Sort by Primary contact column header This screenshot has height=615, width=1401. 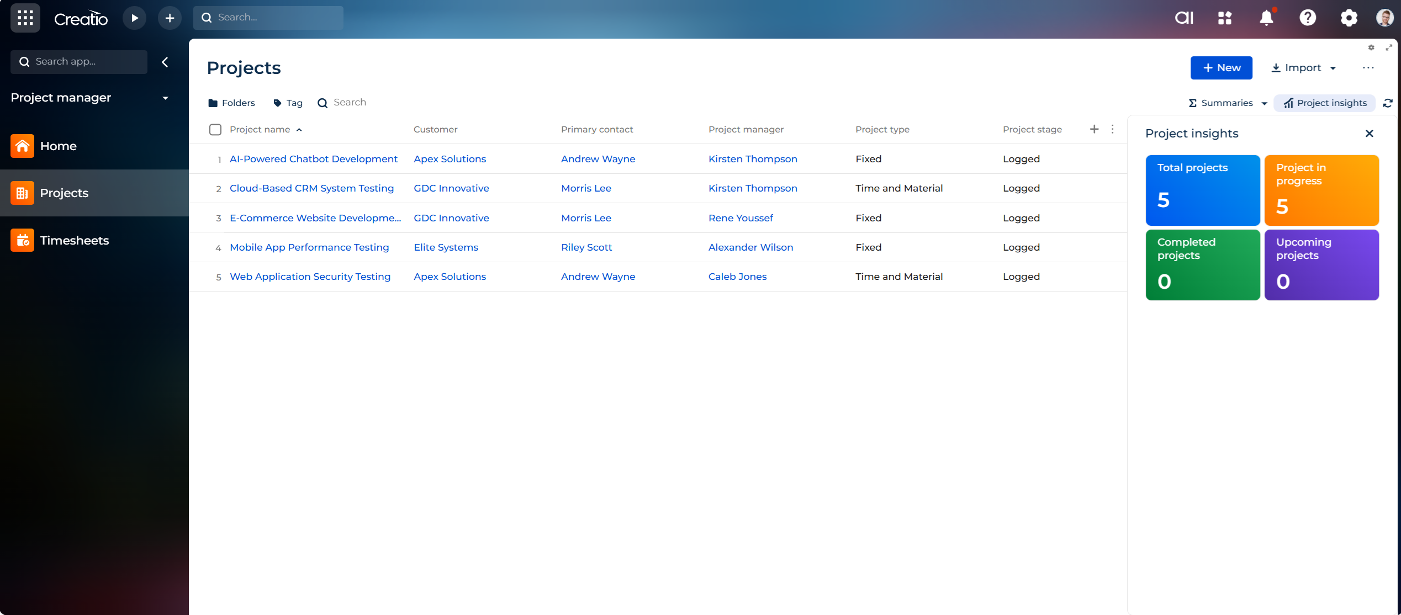(597, 129)
